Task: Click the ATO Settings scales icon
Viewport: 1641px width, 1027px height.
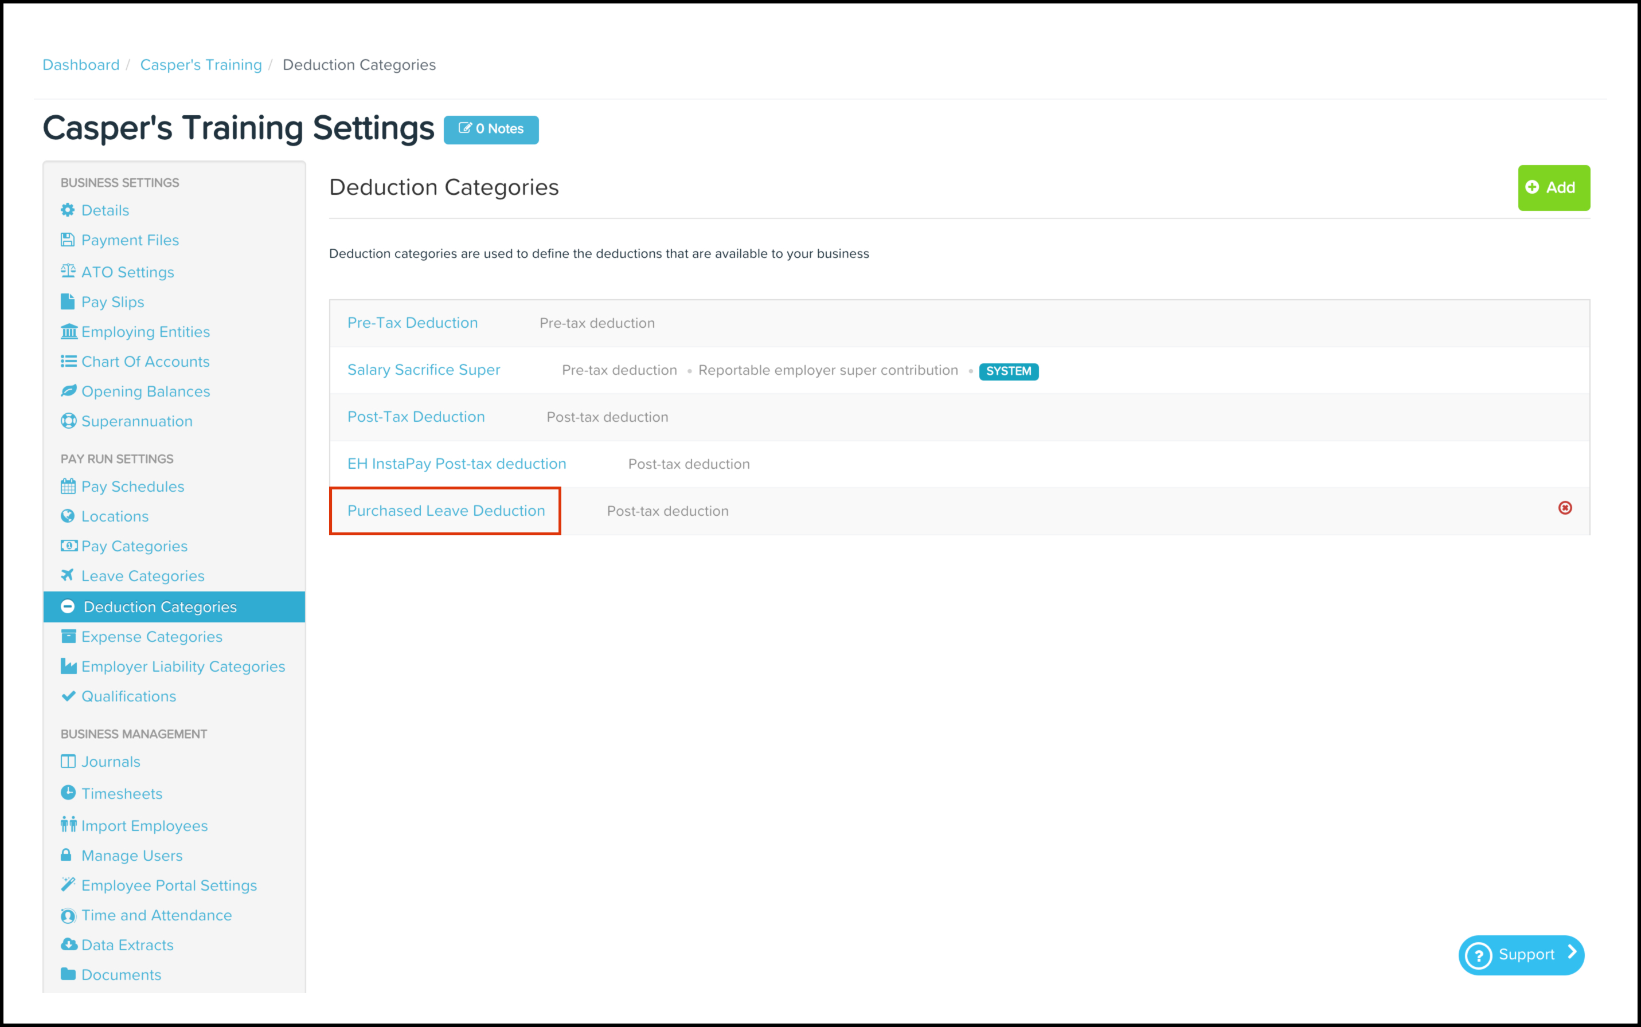Action: (68, 271)
